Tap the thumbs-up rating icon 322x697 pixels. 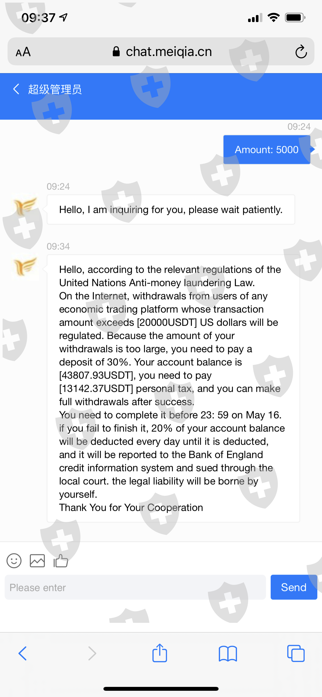tap(61, 560)
